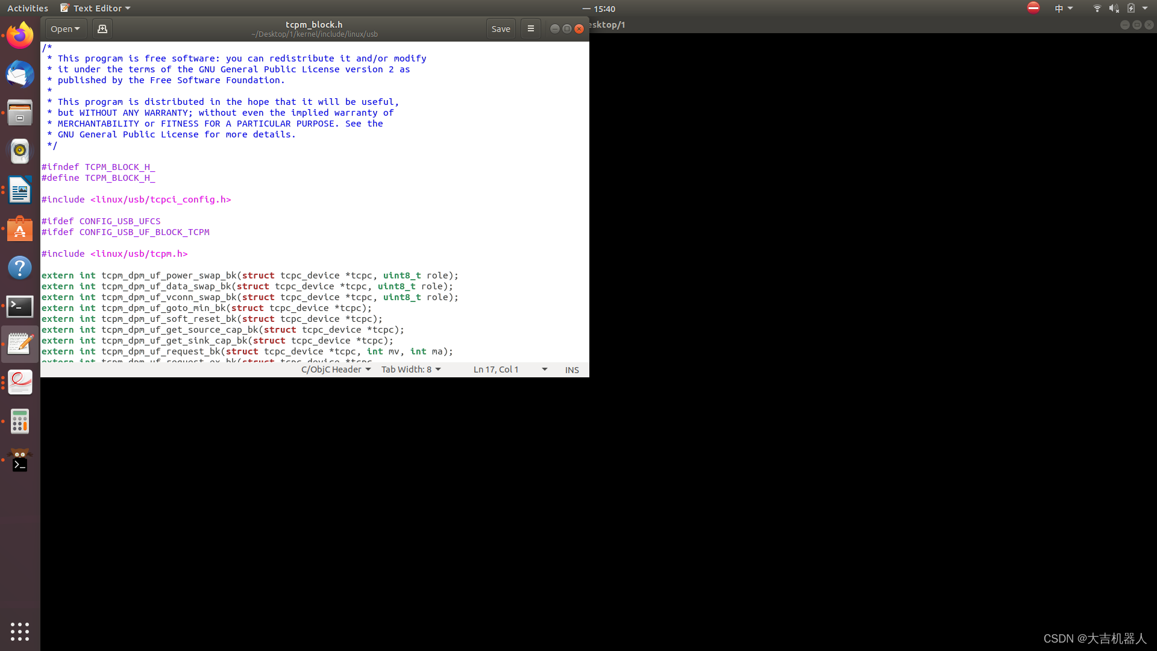The image size is (1157, 651).
Task: Launch LibreOffice Writer from the dock
Action: coord(20,190)
